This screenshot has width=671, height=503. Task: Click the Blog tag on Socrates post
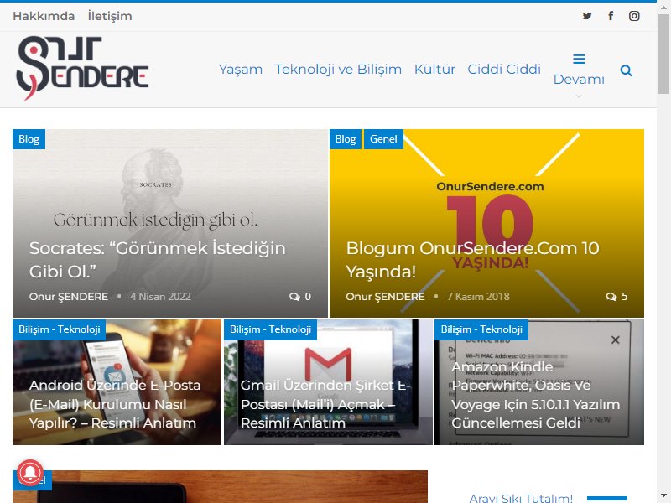(x=29, y=139)
